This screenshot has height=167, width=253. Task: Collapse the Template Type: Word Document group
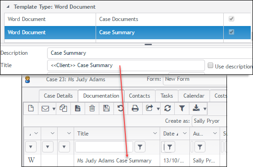coord(8,7)
